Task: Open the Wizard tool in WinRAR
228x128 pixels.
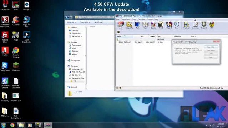Action: click(x=169, y=25)
